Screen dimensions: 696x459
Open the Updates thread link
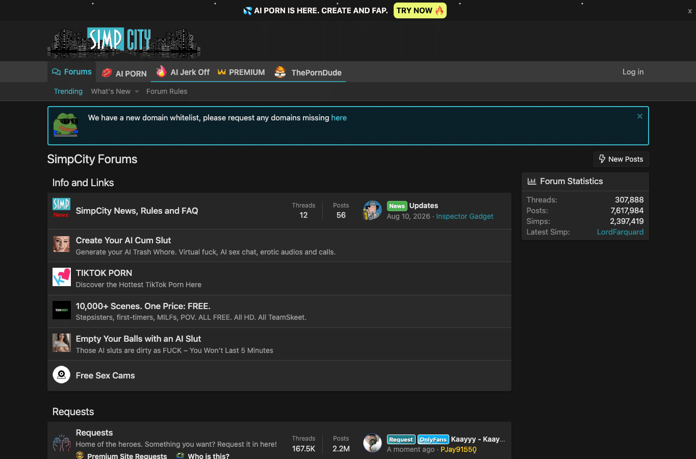point(424,206)
